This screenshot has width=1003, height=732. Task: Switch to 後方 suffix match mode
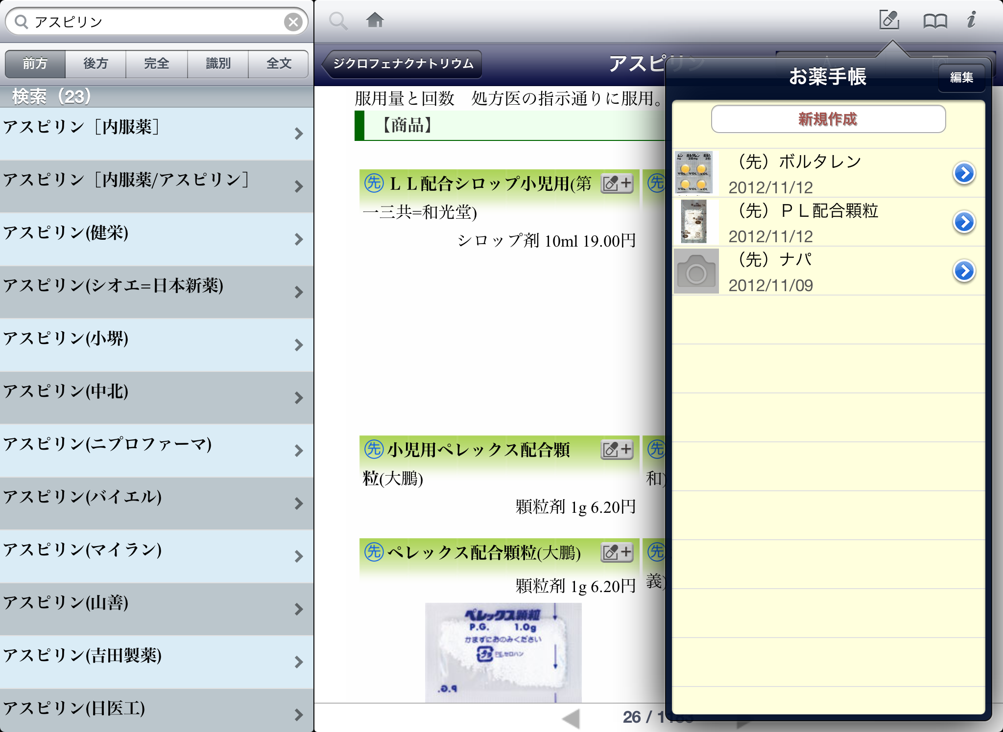pos(96,64)
